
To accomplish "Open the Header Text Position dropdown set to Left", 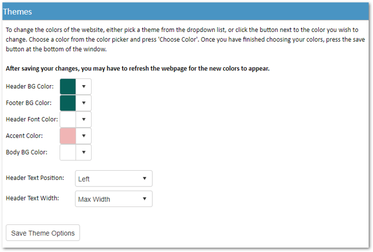I will 114,178.
